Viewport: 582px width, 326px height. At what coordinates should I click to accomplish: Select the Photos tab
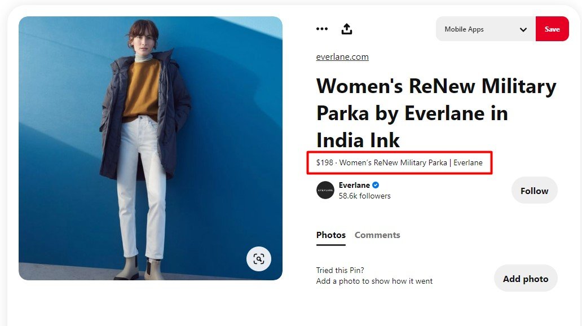pyautogui.click(x=330, y=235)
